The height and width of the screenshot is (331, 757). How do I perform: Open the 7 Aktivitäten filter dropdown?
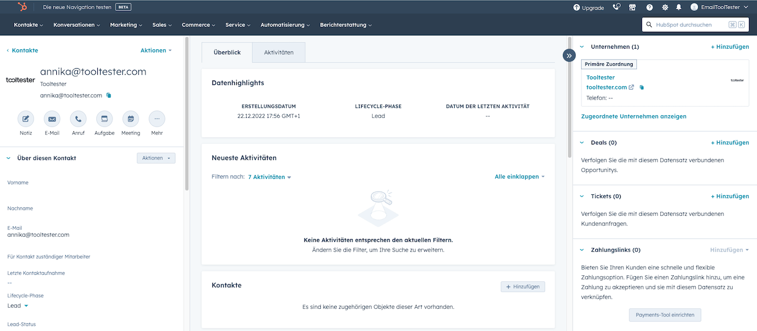click(269, 177)
